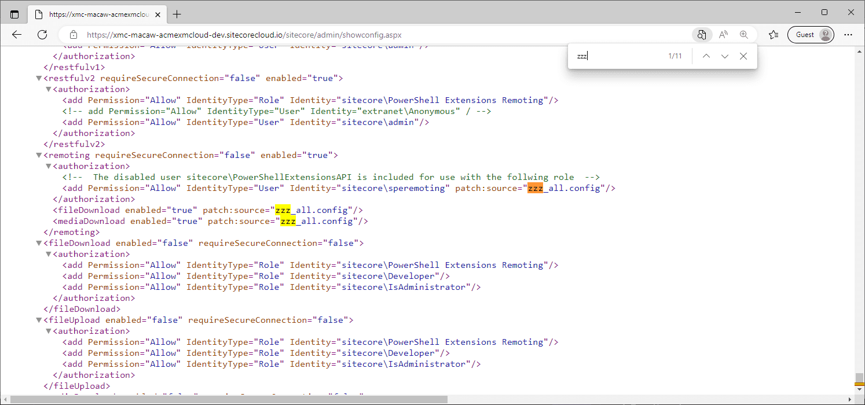Select the sitecorecloud.io browser tab
The width and height of the screenshot is (865, 405).
98,14
